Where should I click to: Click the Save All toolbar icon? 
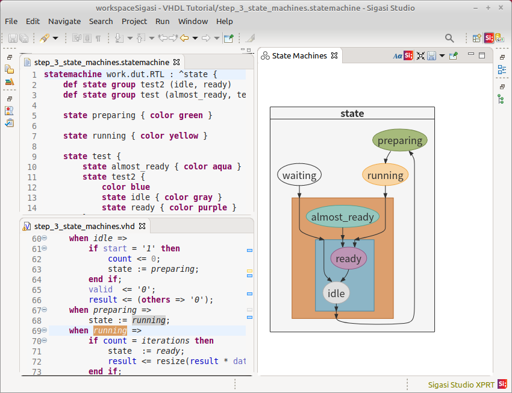pyautogui.click(x=24, y=38)
